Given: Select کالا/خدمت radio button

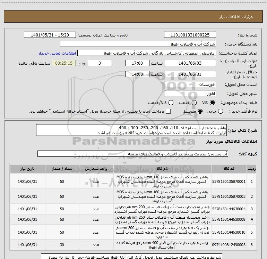Looking at the screenshot, I should tap(171, 103).
